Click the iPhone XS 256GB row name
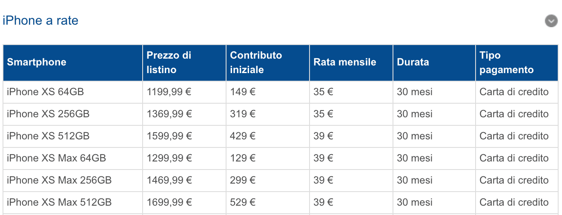The width and height of the screenshot is (562, 215). tap(48, 114)
